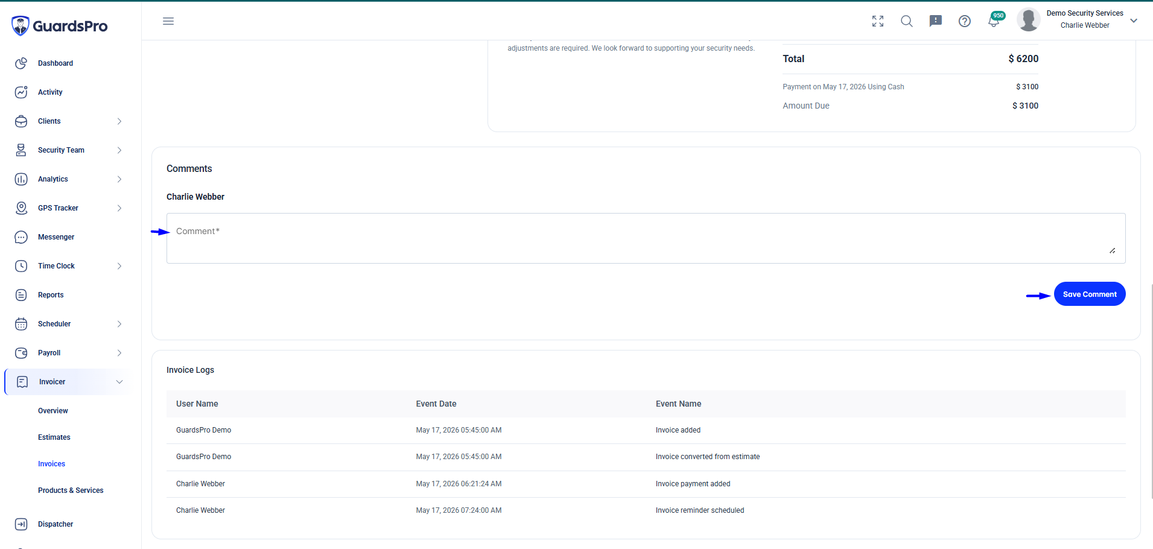Open notifications bell with 950 badge
The height and width of the screenshot is (549, 1153).
(x=994, y=20)
